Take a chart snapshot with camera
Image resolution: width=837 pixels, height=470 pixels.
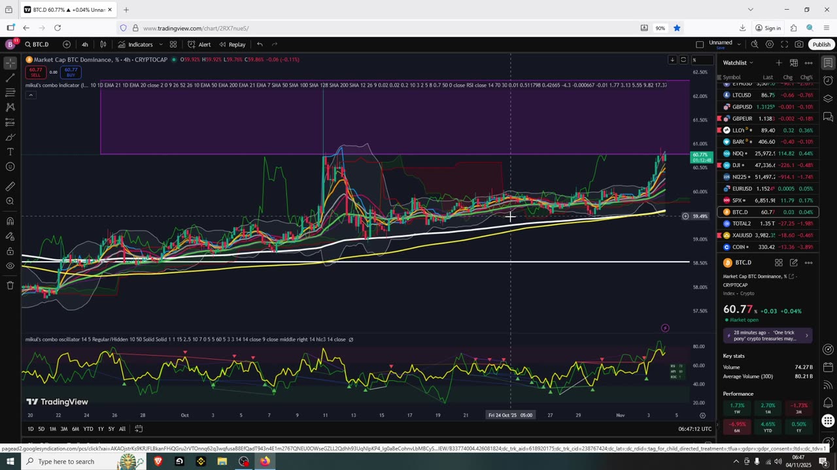coord(799,44)
